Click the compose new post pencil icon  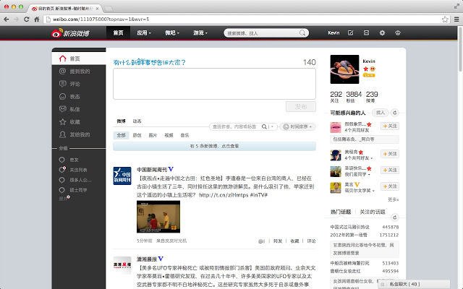pos(350,33)
